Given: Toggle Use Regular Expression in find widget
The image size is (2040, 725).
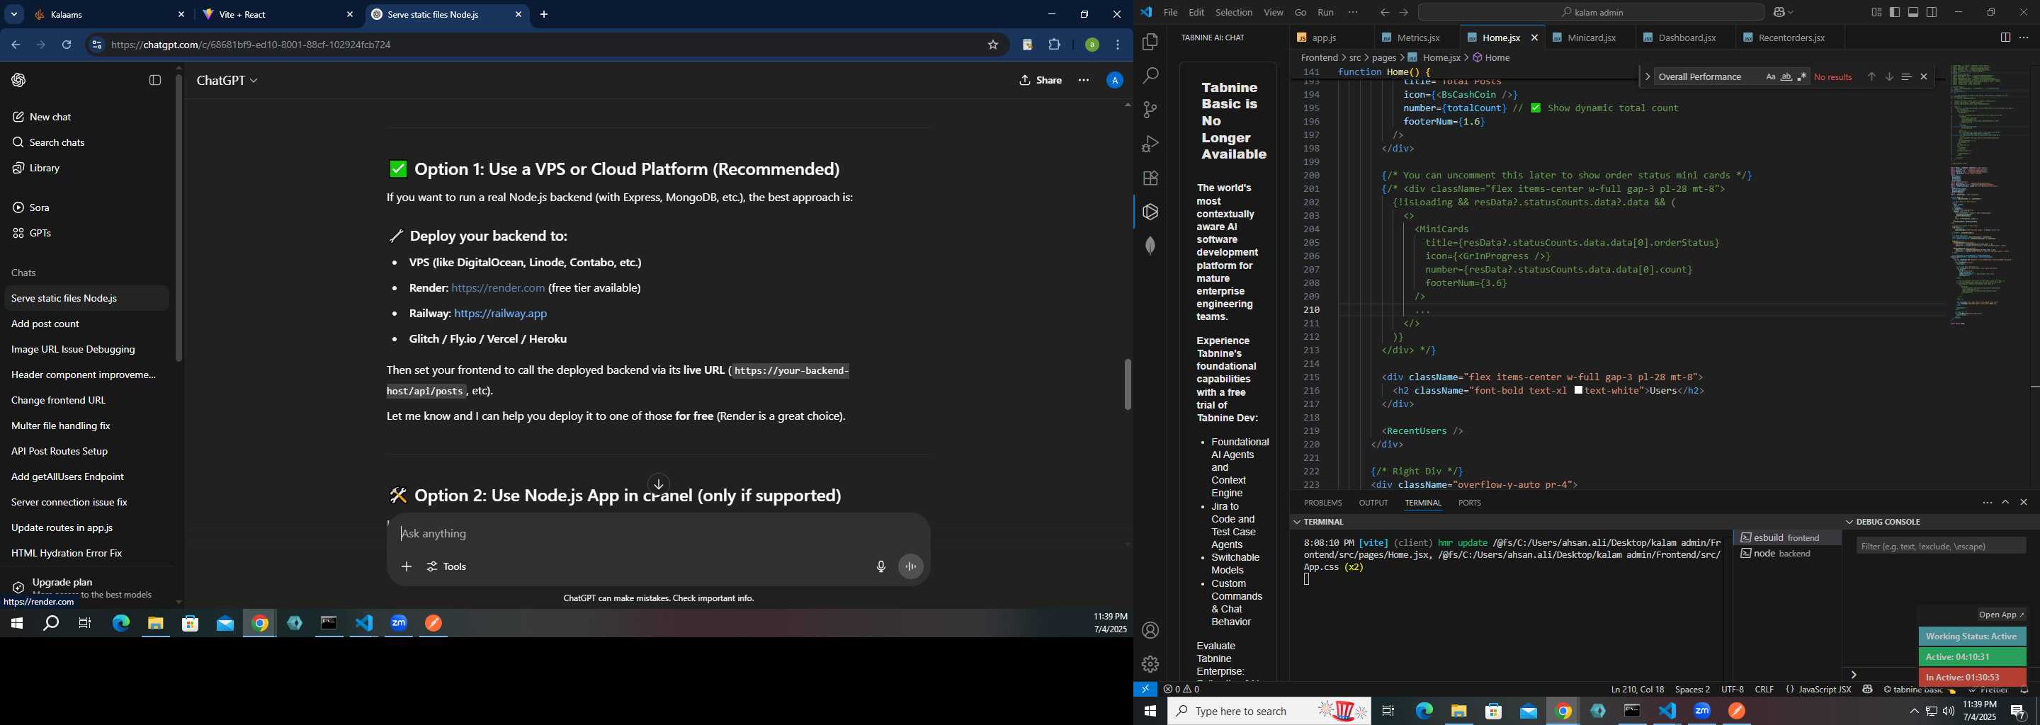Looking at the screenshot, I should 1803,76.
